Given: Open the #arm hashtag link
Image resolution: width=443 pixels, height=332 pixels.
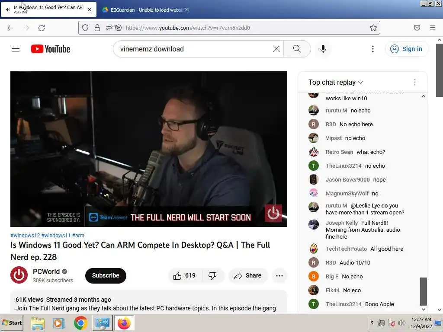Looking at the screenshot, I should 78,236.
